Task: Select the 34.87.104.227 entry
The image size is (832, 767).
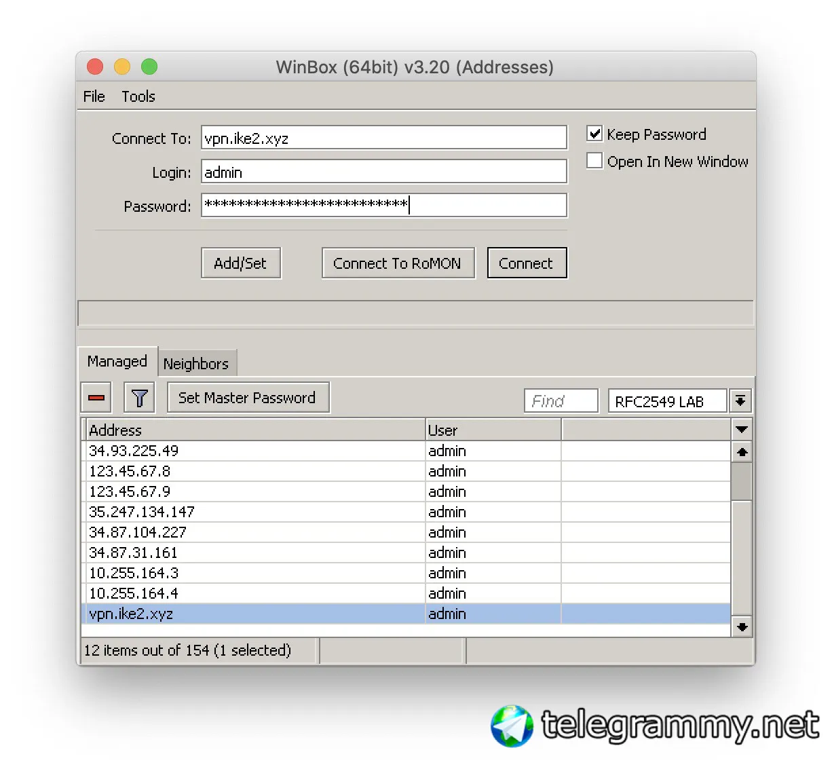Action: click(406, 532)
